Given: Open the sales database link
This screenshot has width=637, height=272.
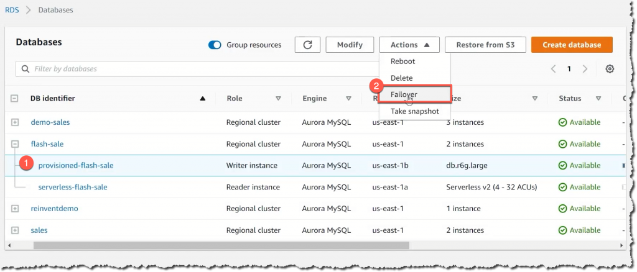Looking at the screenshot, I should [x=39, y=230].
